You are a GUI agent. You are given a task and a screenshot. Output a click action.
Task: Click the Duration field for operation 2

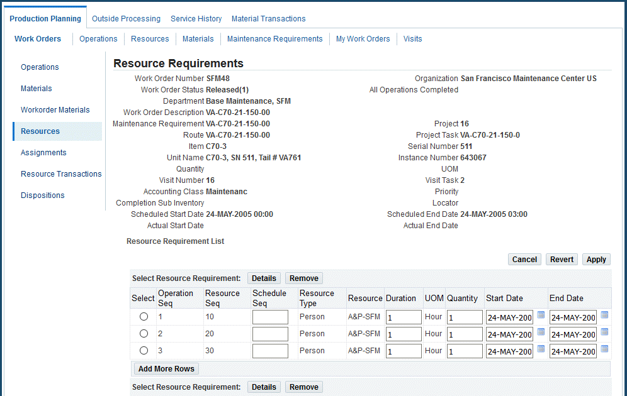tap(404, 334)
